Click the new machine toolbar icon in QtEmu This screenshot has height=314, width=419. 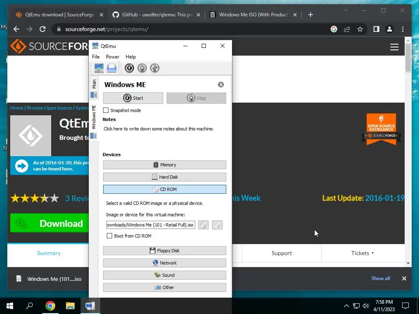tap(99, 68)
